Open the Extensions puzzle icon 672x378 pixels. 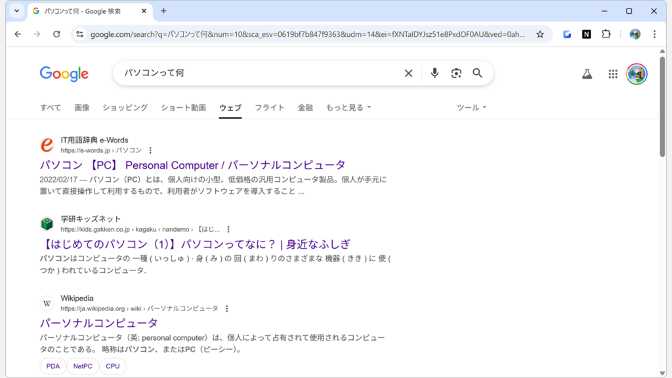(x=606, y=34)
